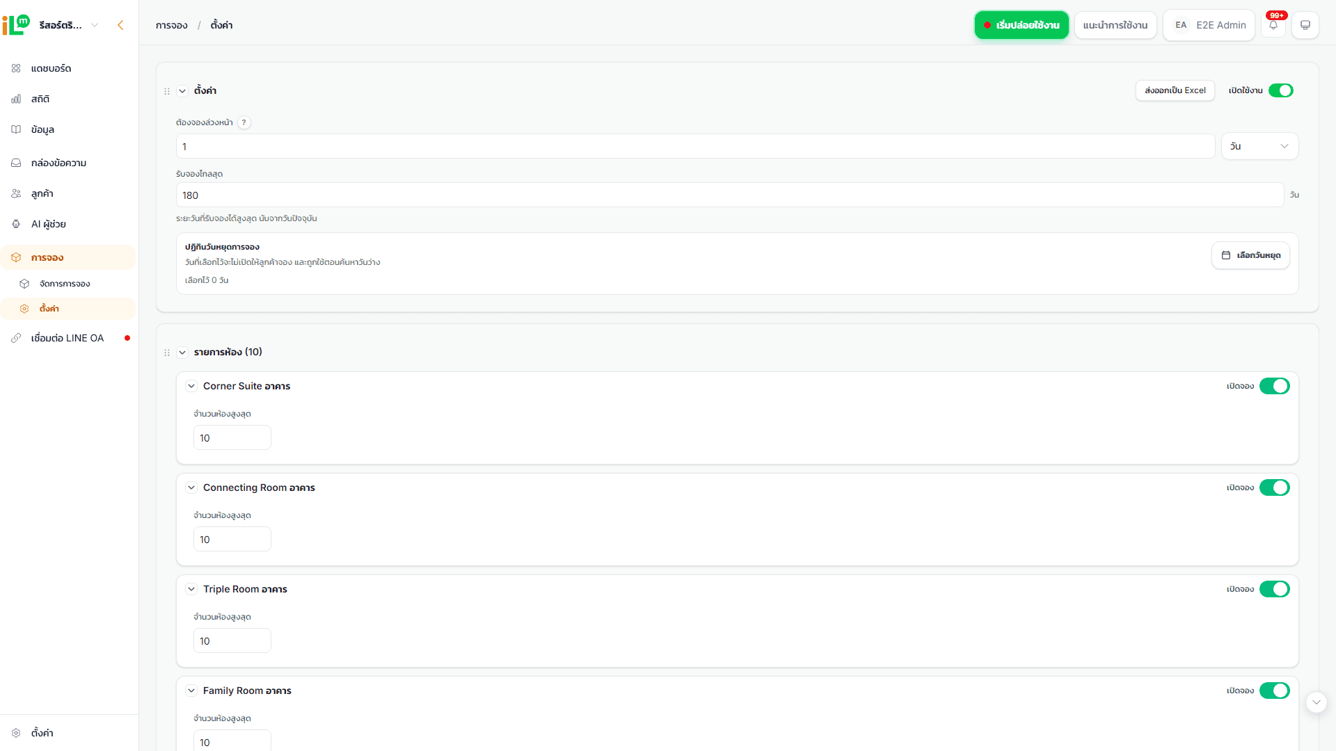Viewport: 1336px width, 751px height.
Task: Click the help question mark next to ต้องจองล่วงหน้า
Action: pos(244,122)
